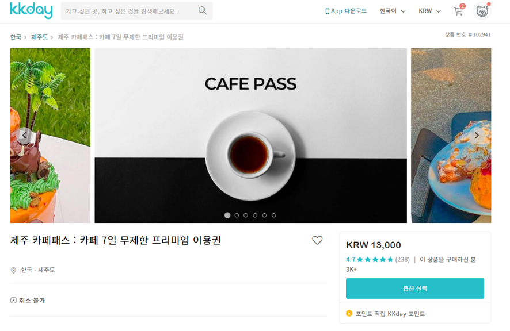Add product to wishlist with heart icon

coord(317,240)
